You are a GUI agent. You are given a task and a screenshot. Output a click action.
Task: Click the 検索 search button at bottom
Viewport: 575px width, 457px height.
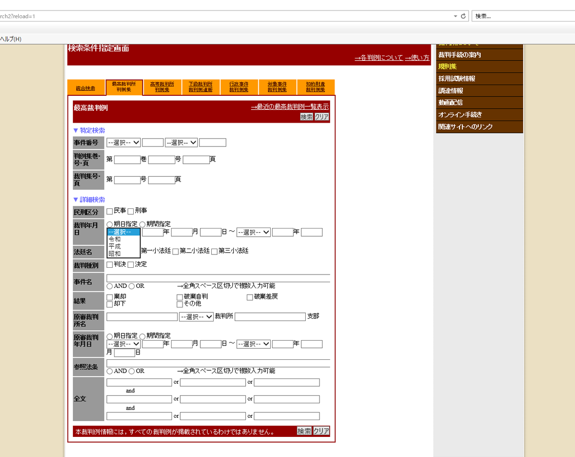point(304,431)
